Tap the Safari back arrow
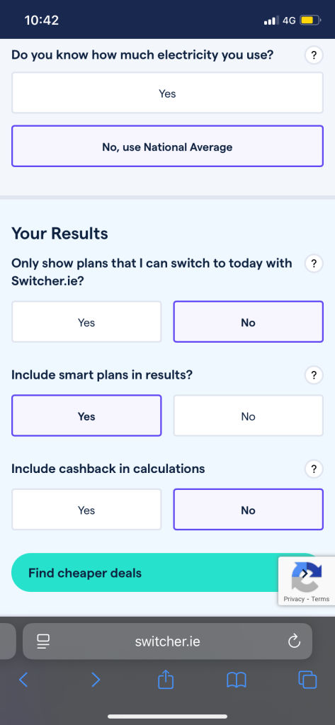Screen dimensions: 335x725 [x=23, y=679]
